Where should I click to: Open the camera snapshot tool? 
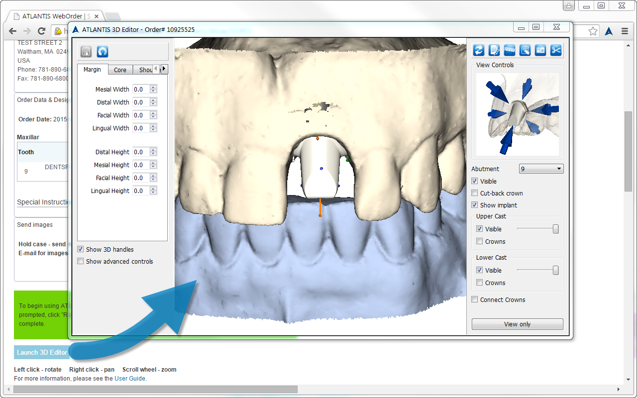point(540,50)
